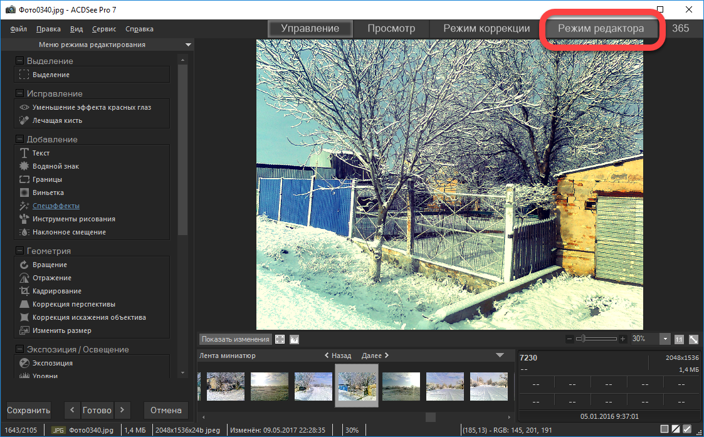Click the 1:1 actual size zoom icon
Viewport: 704px width, 437px height.
click(x=679, y=339)
